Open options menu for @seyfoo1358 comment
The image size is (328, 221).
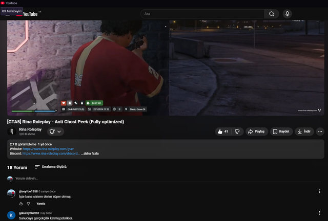tap(319, 191)
